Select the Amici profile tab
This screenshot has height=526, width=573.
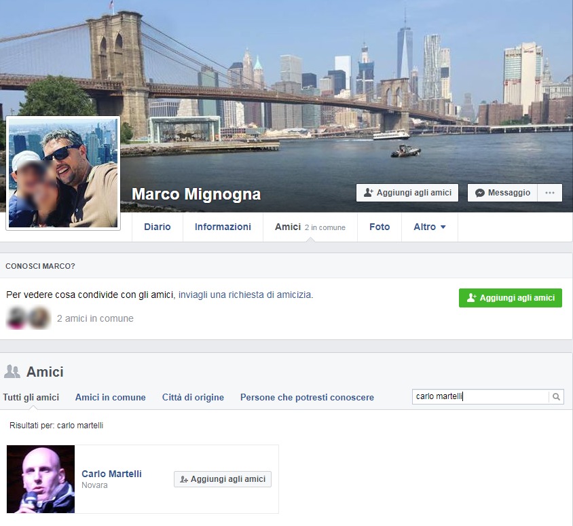pyautogui.click(x=310, y=227)
